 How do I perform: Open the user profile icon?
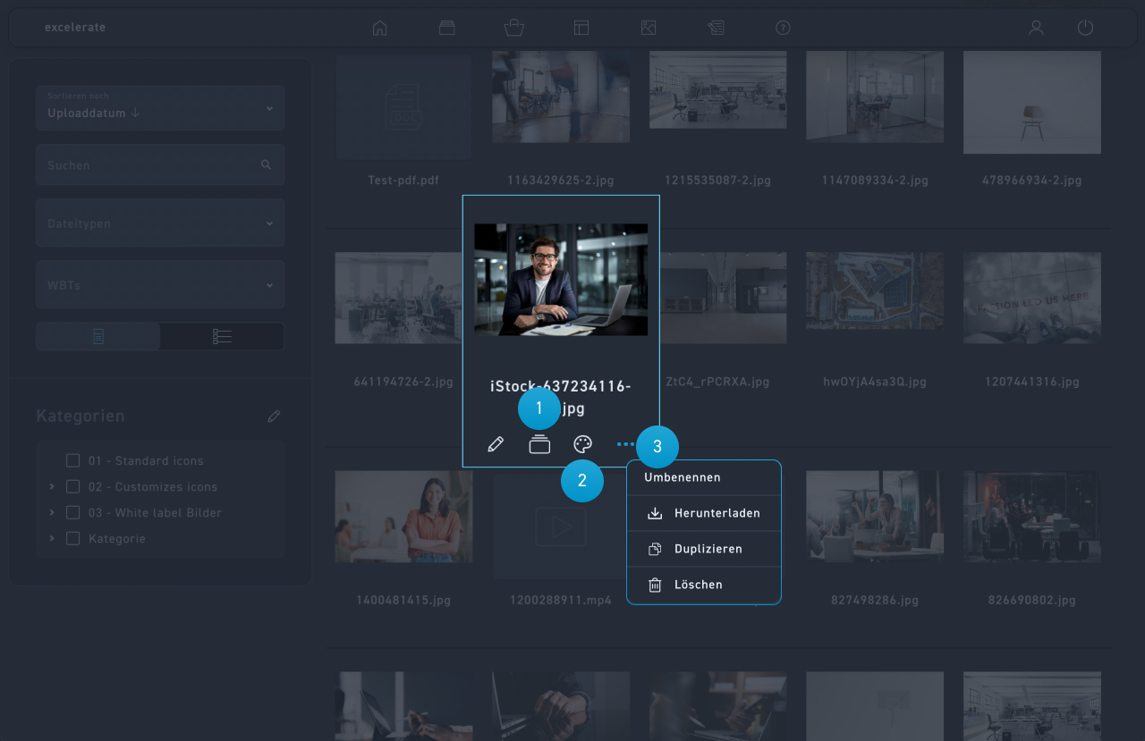click(x=1036, y=28)
